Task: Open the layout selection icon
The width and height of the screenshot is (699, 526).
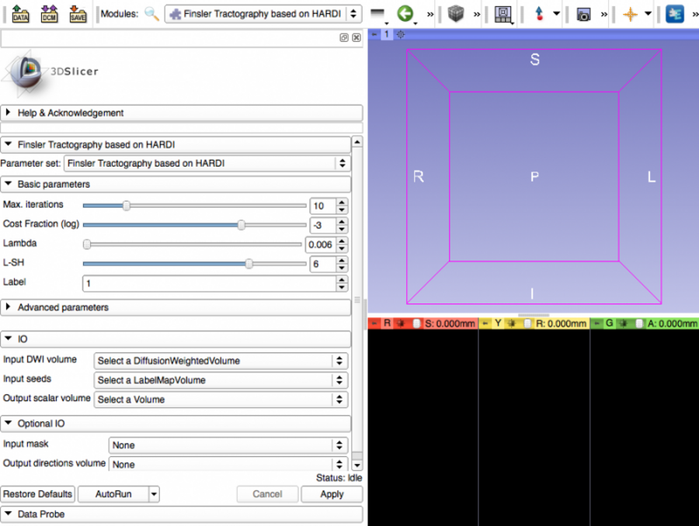Action: pos(503,14)
